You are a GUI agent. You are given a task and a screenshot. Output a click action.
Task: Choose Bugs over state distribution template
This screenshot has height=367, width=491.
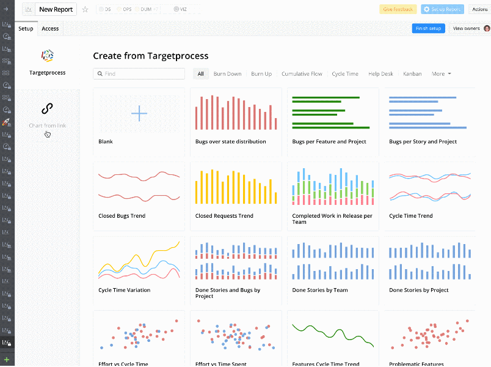click(x=236, y=122)
